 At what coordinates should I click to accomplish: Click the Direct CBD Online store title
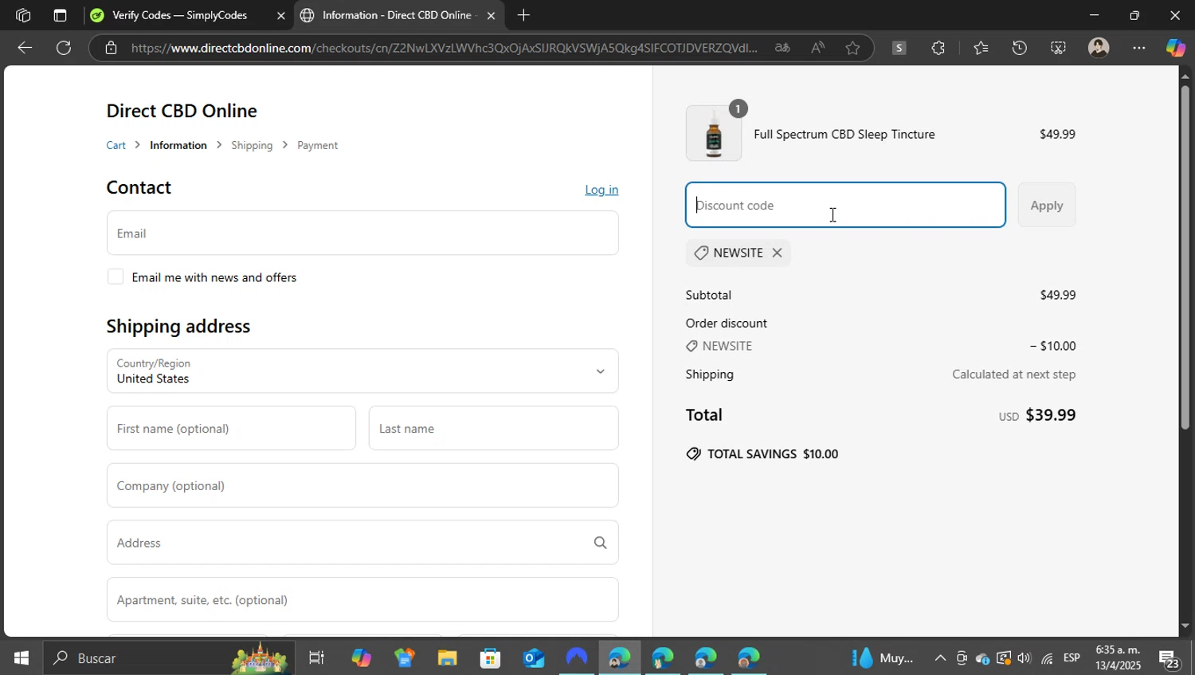[x=182, y=111]
